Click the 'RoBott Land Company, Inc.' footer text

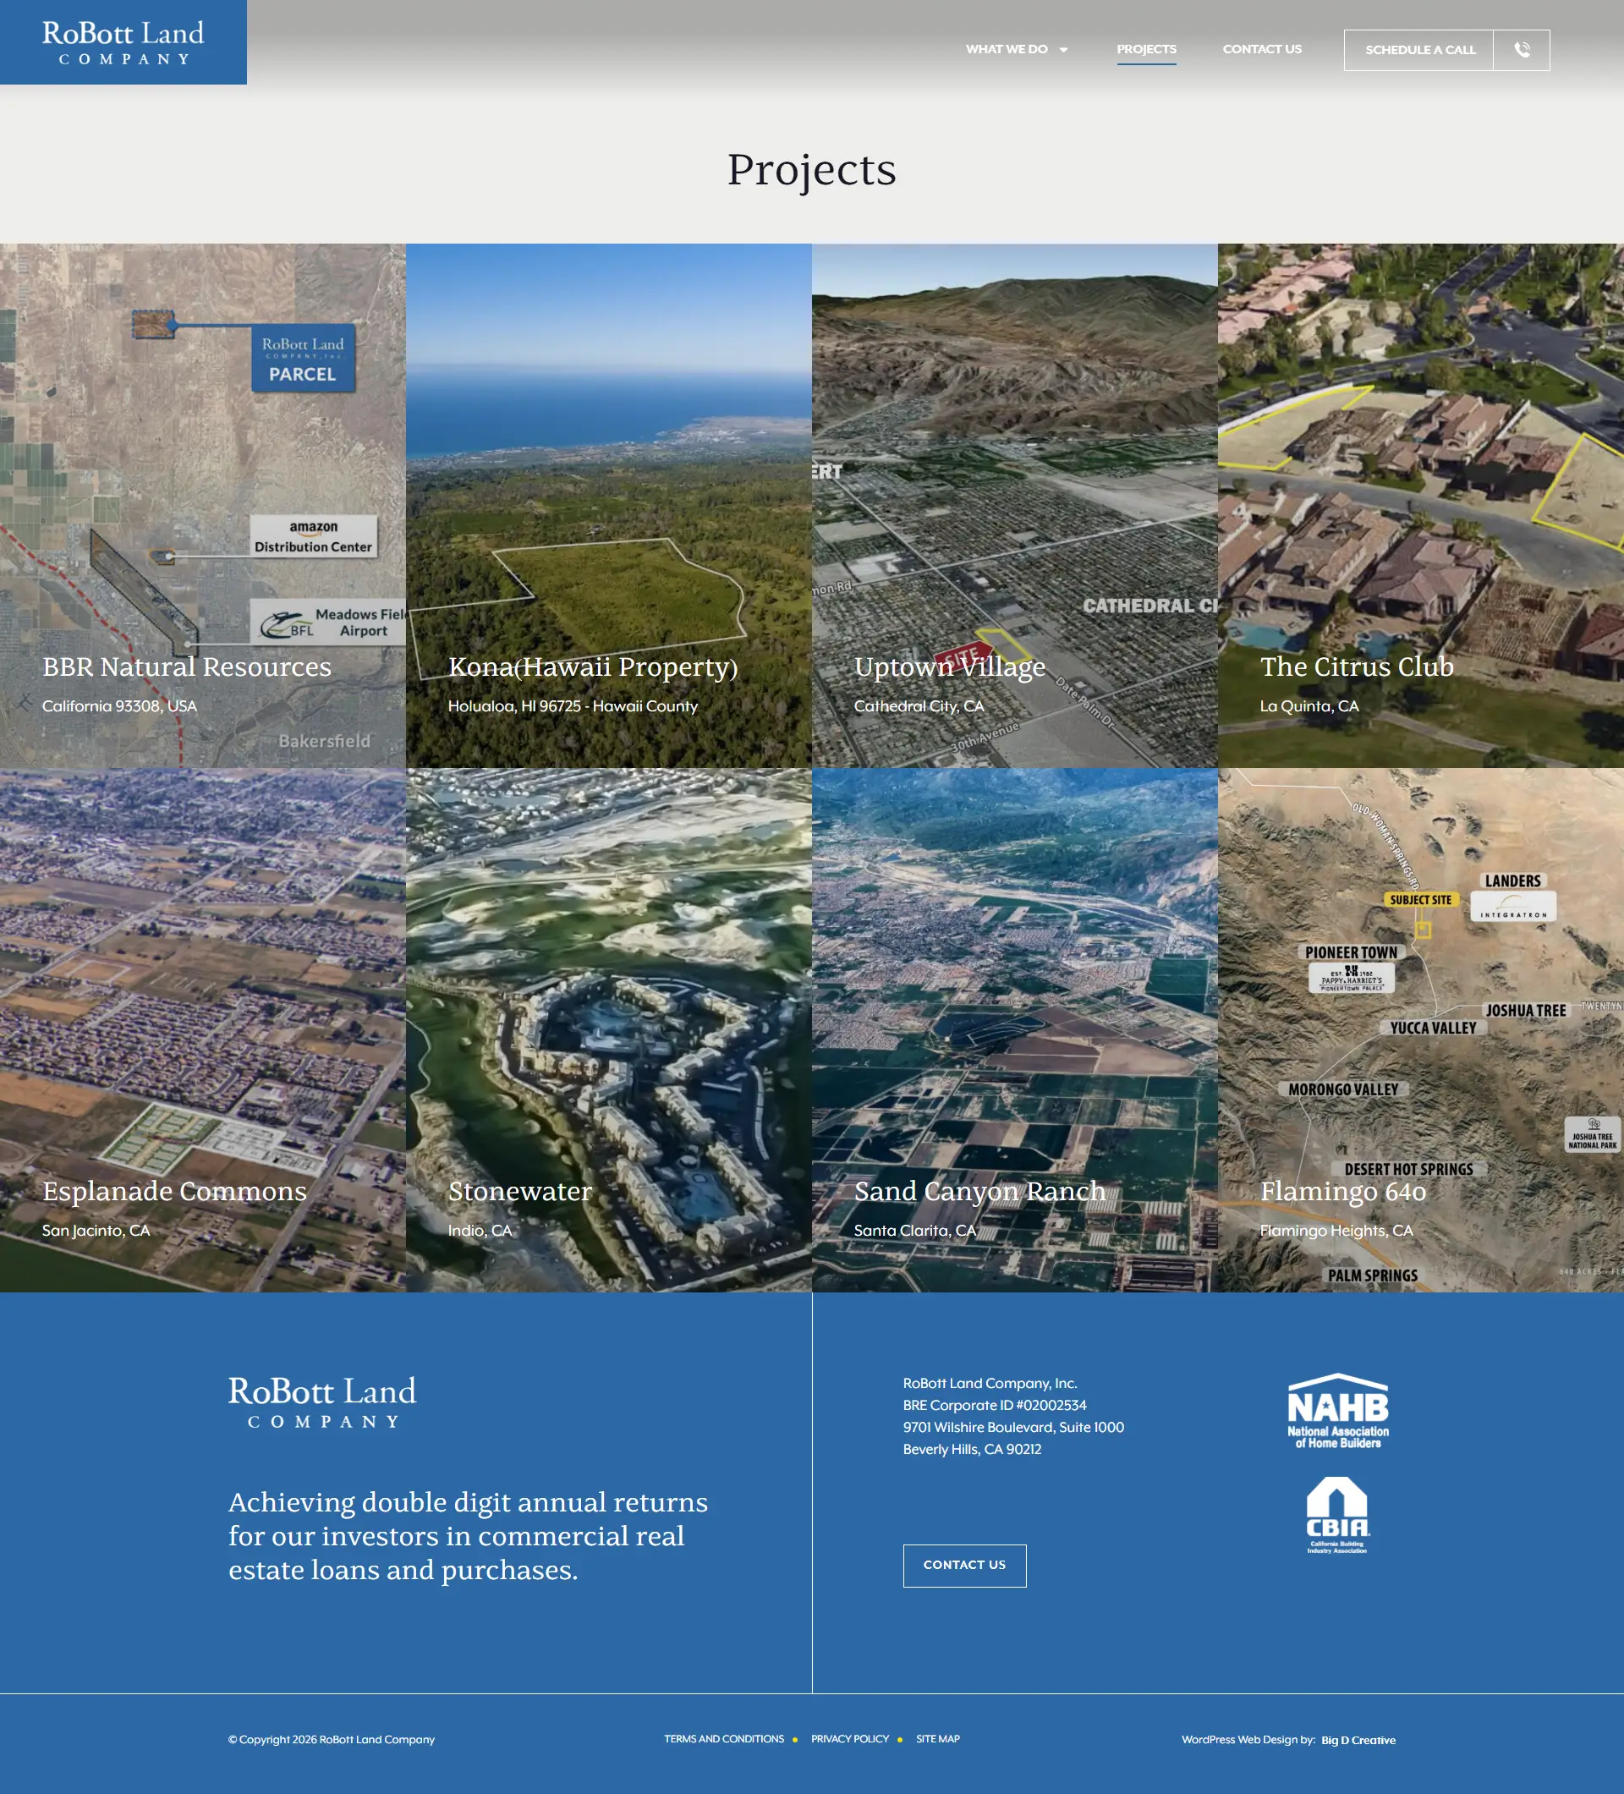[990, 1383]
